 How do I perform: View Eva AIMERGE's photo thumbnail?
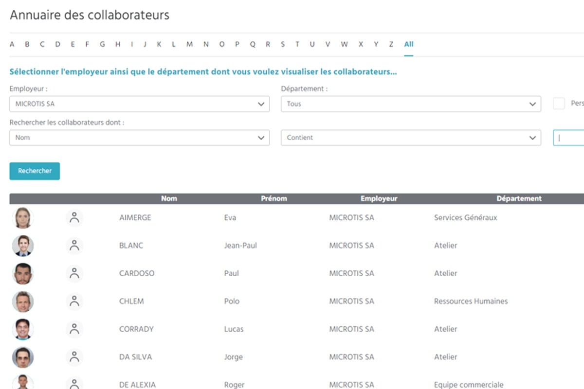[23, 218]
